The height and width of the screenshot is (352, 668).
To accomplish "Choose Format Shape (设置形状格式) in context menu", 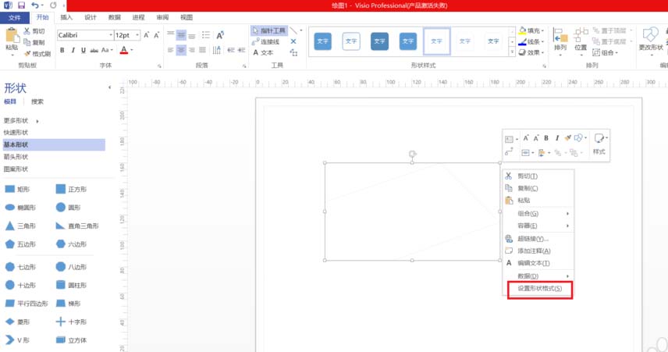I will click(539, 289).
